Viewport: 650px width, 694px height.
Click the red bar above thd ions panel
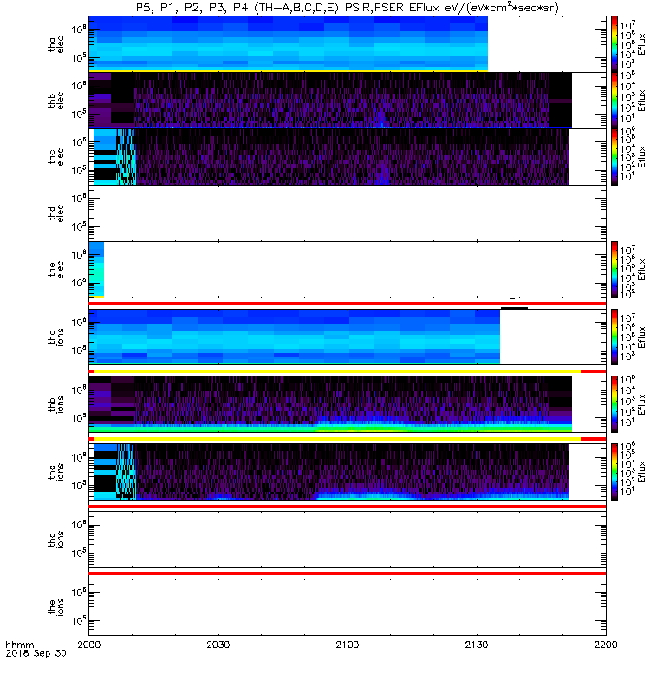click(x=348, y=507)
